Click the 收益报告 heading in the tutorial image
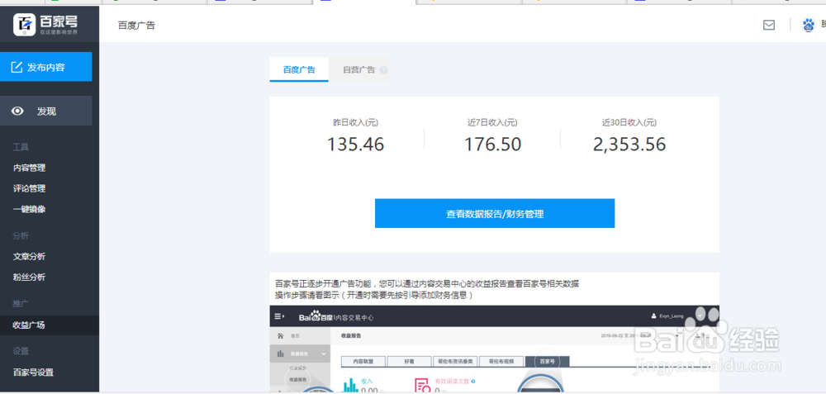 point(351,335)
